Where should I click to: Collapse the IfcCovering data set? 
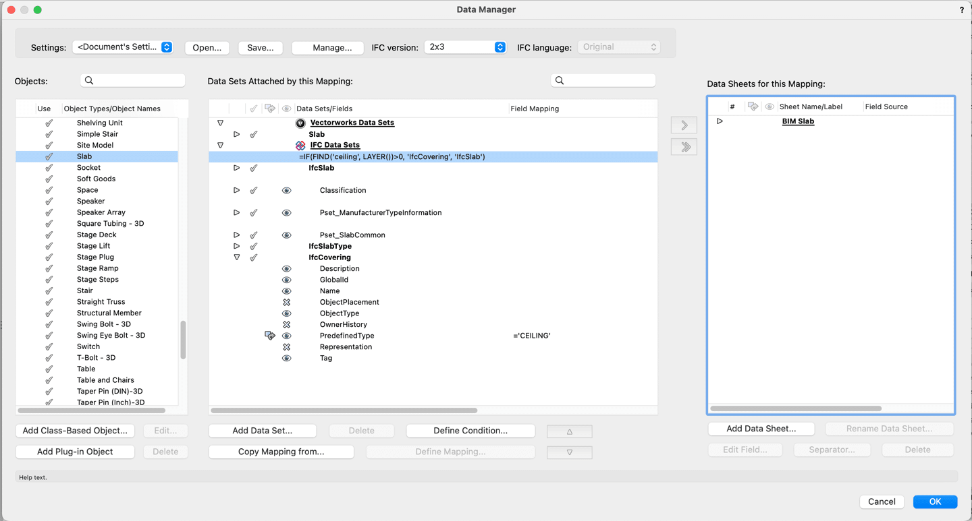pyautogui.click(x=236, y=257)
